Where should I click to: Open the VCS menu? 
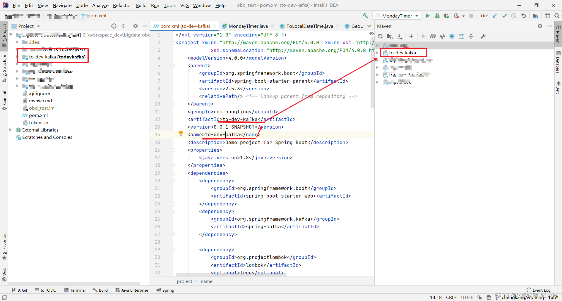[184, 5]
